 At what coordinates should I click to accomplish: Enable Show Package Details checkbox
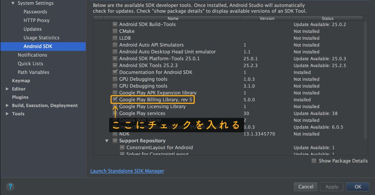(x=314, y=161)
